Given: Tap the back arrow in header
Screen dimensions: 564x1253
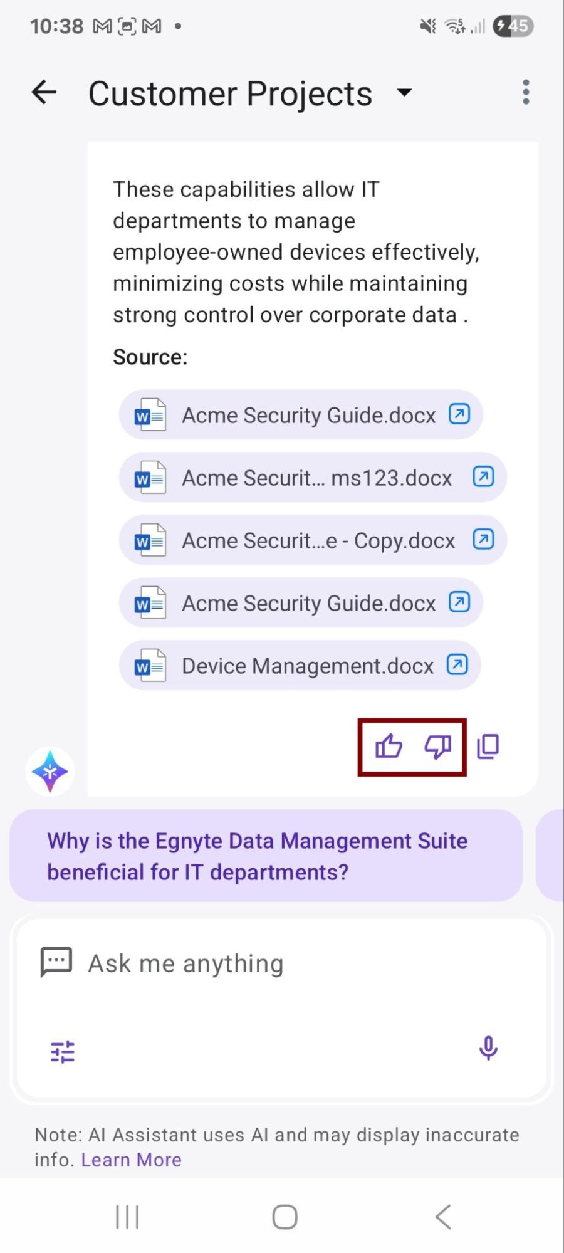Looking at the screenshot, I should click(x=44, y=93).
